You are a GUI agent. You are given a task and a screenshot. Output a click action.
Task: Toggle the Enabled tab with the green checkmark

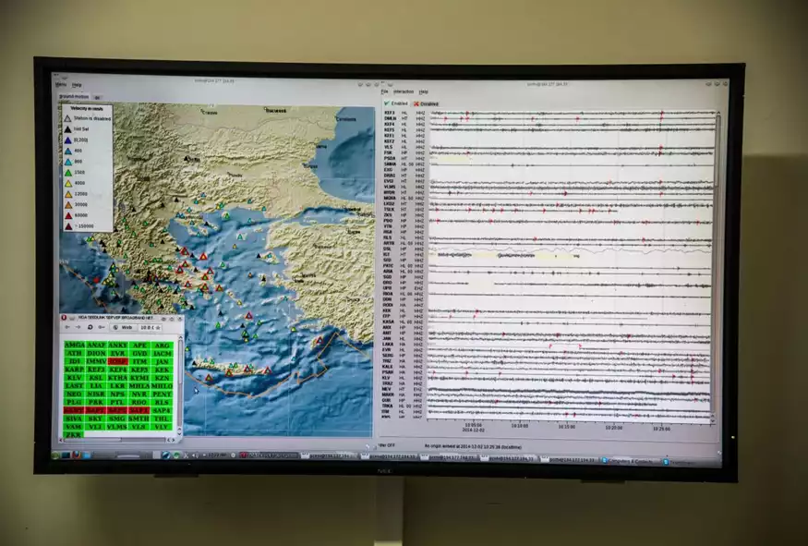point(396,103)
